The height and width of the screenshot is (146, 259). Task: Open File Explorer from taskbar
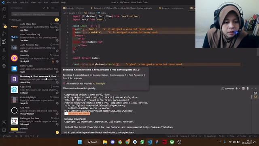point(105,142)
